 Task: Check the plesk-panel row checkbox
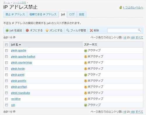pos(6,75)
